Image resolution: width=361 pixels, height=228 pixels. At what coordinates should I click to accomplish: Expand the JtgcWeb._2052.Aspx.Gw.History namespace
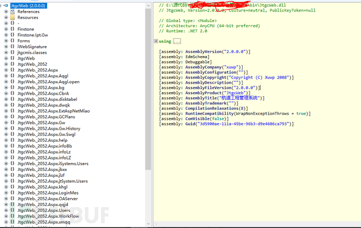coord(6,128)
